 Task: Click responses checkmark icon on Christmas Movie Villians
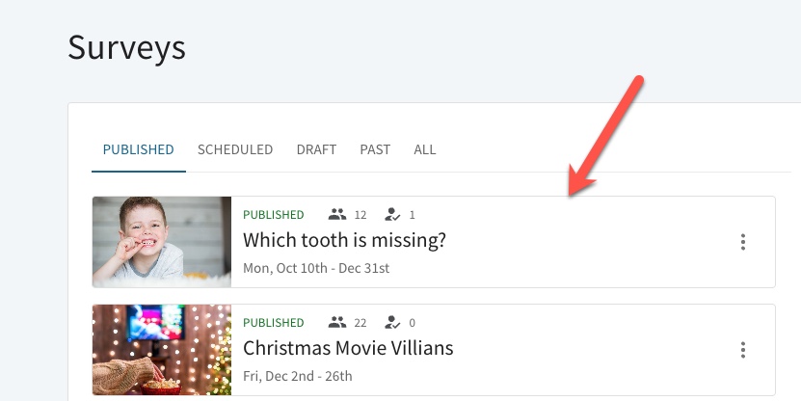point(392,322)
